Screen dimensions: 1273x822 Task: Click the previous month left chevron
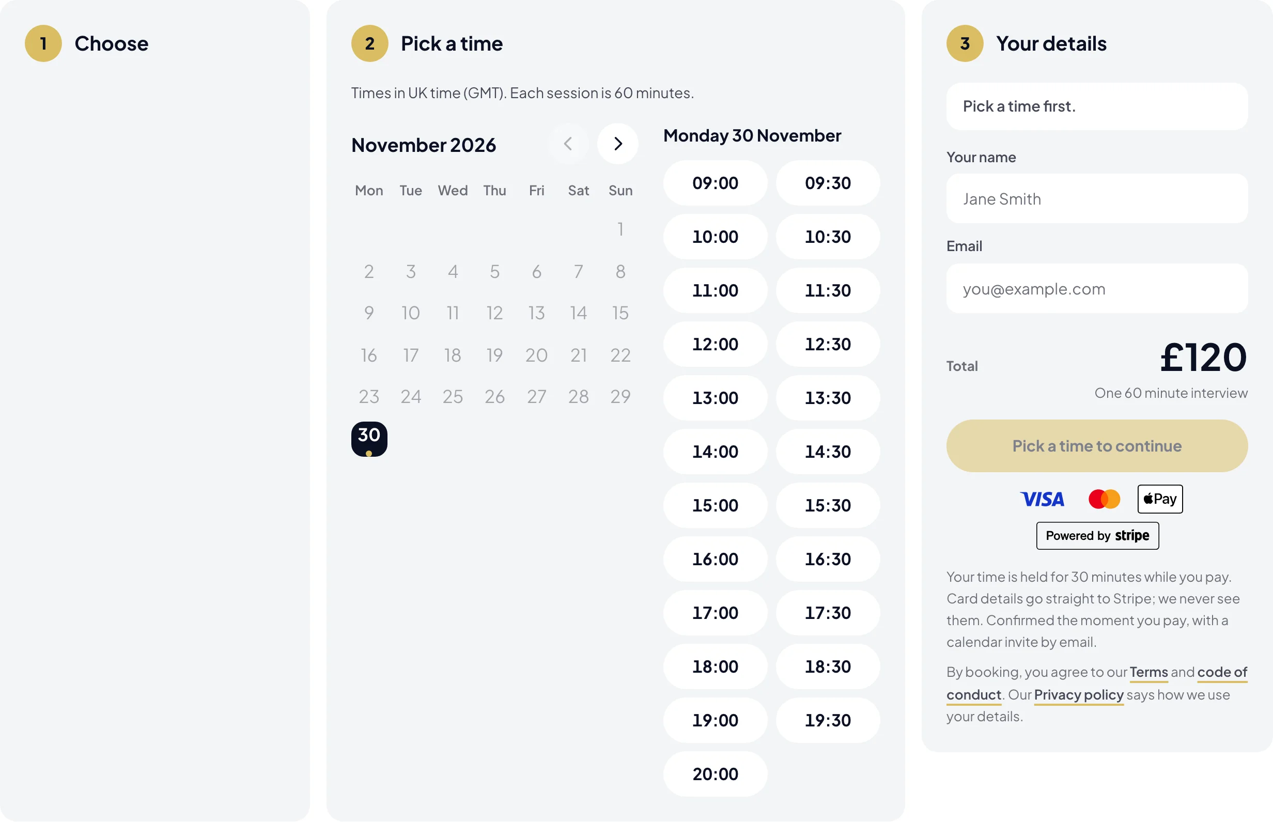click(568, 144)
